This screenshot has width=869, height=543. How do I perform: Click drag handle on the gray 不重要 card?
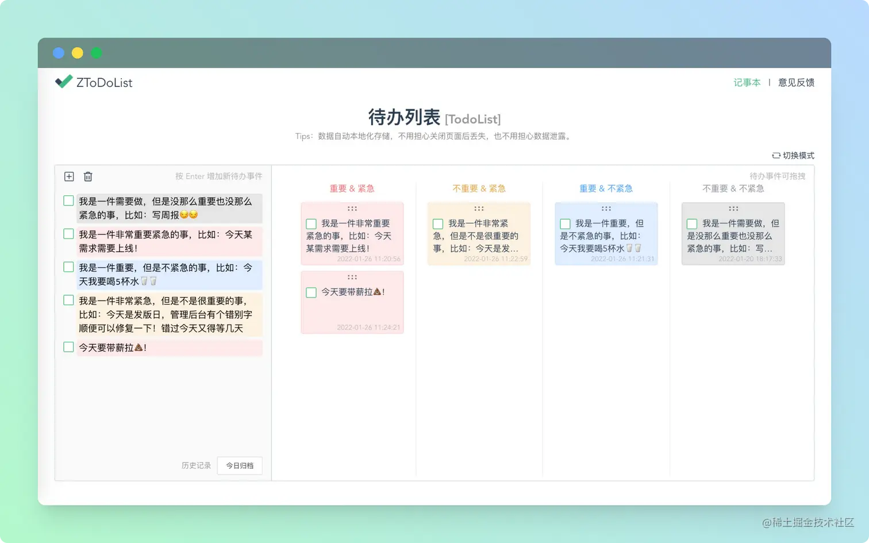pyautogui.click(x=733, y=209)
